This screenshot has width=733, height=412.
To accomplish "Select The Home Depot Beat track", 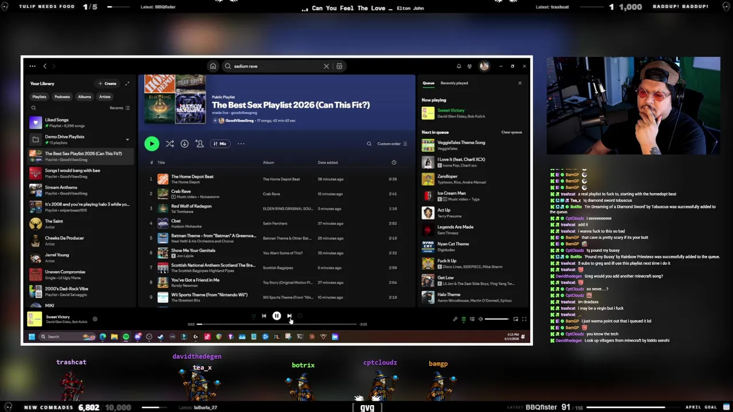I will pos(277,179).
